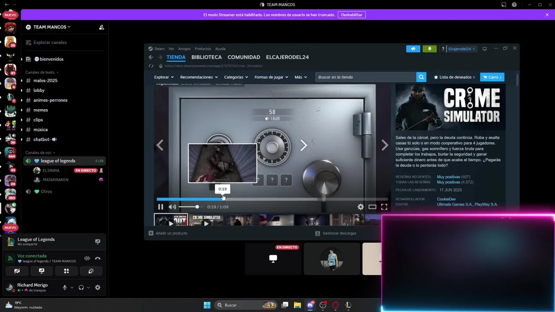The height and width of the screenshot is (312, 555).
Task: Expand the Formas de jugar dropdown
Action: (x=271, y=77)
